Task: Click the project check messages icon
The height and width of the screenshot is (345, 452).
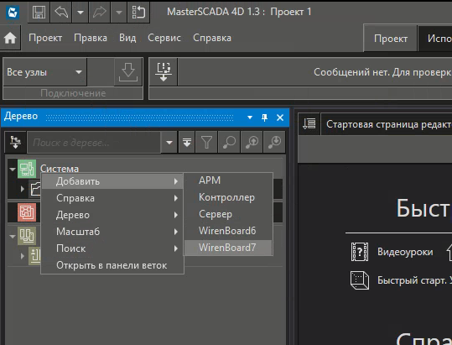Action: [x=164, y=72]
